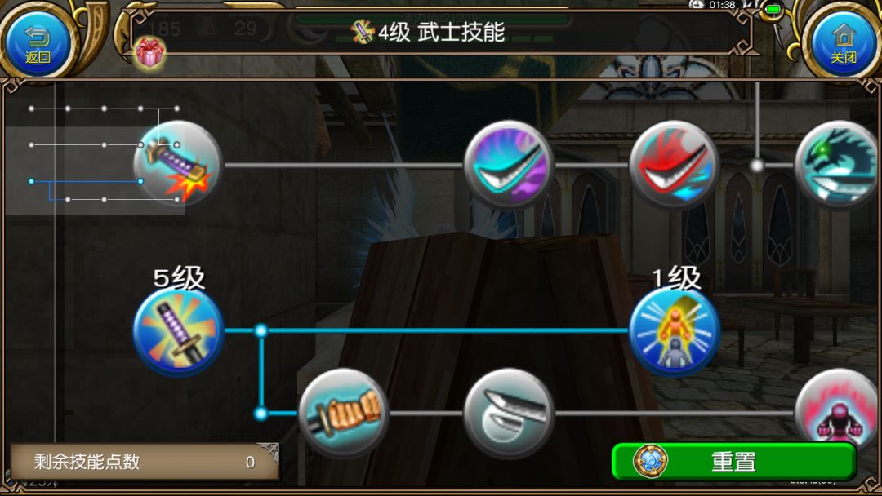Screen dimensions: 882x496
Task: Click the blue junction node near katana burst
Action: click(x=261, y=330)
